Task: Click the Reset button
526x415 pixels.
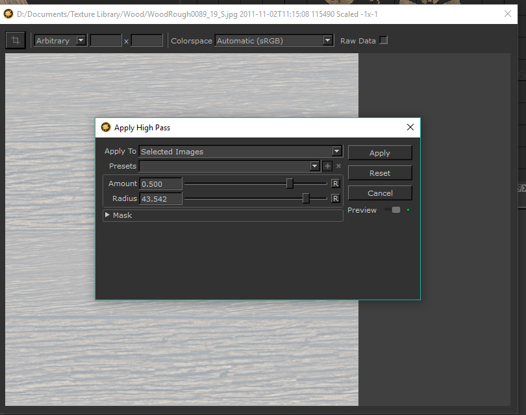Action: pyautogui.click(x=380, y=173)
